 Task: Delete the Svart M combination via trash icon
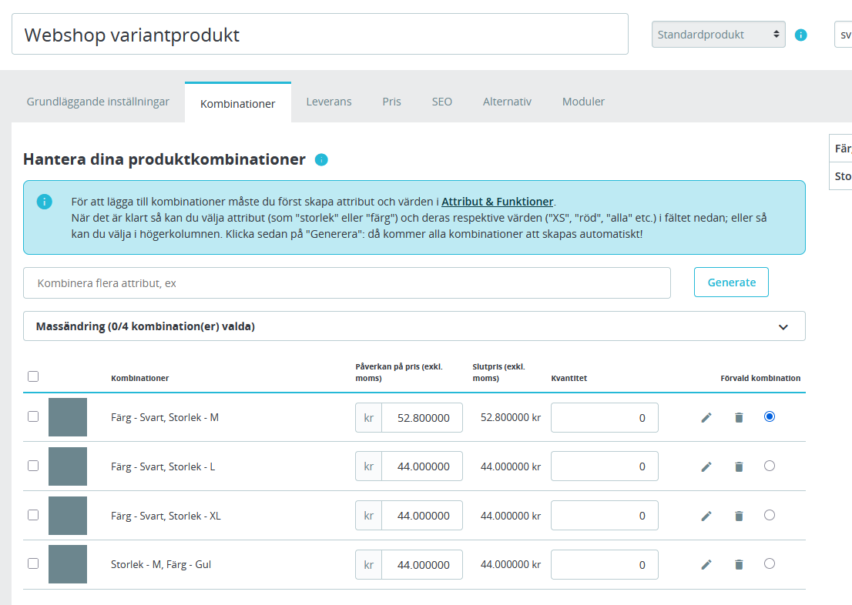[x=739, y=417]
